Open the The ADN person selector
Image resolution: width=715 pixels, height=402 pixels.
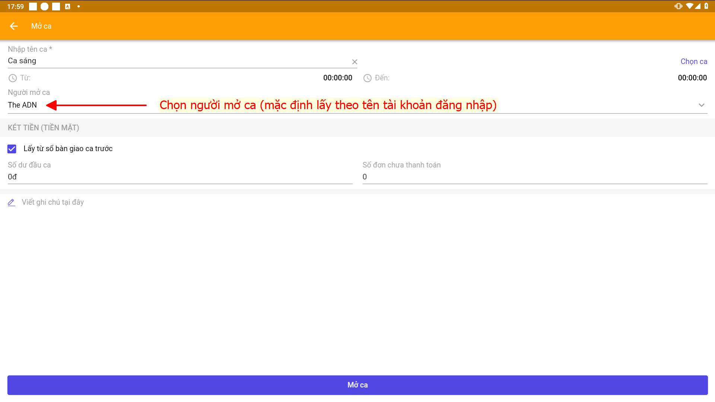(22, 105)
